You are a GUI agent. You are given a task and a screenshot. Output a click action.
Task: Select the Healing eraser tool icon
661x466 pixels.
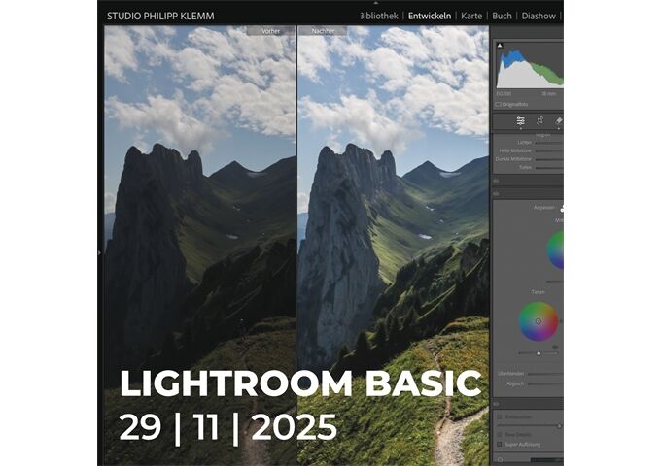pos(559,121)
